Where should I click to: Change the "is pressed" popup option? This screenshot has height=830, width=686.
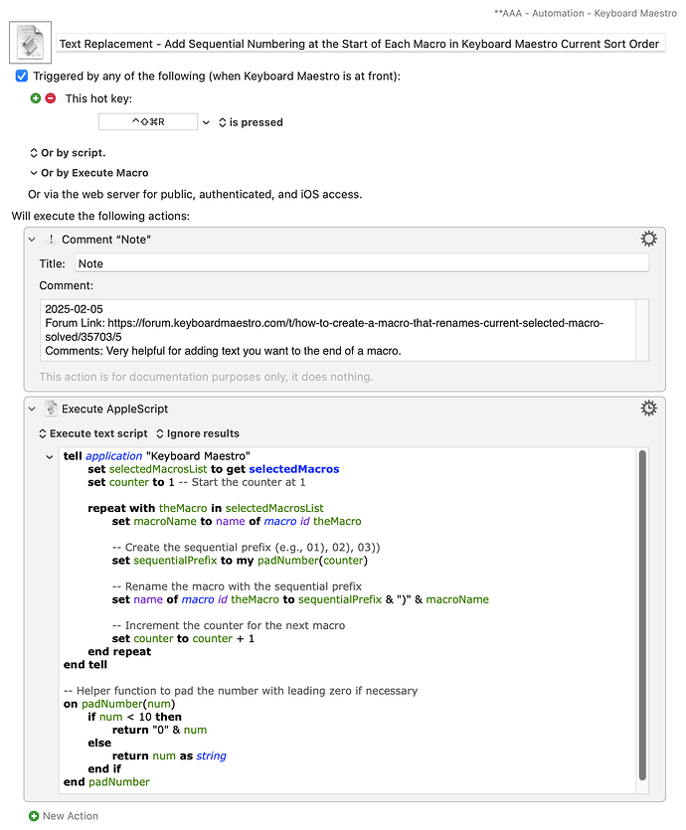pos(251,122)
